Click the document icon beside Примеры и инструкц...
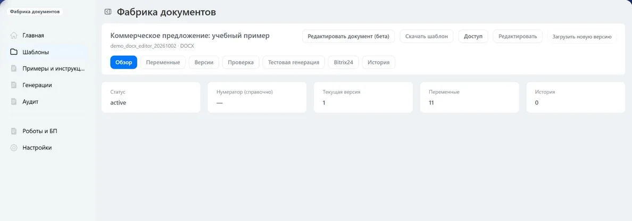The width and height of the screenshot is (632, 221). (x=14, y=69)
